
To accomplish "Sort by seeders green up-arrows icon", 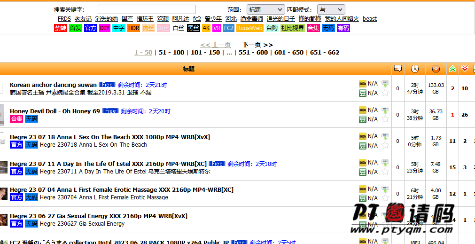I will point(452,69).
